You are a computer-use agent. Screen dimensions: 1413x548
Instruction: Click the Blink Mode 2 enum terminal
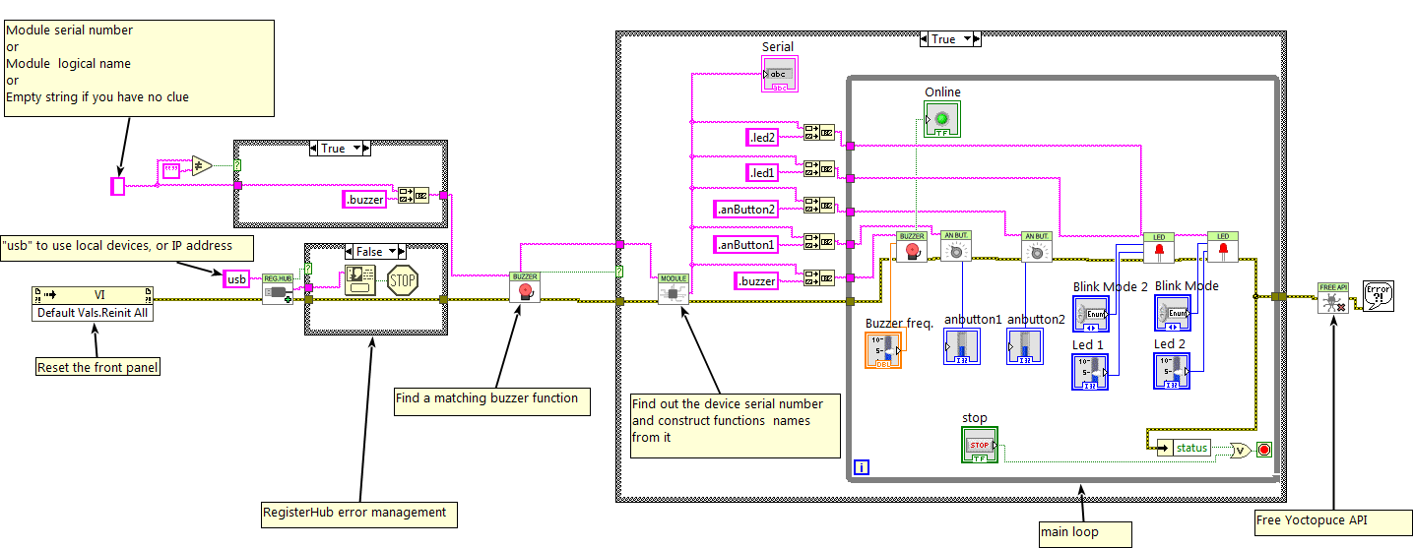point(1091,313)
